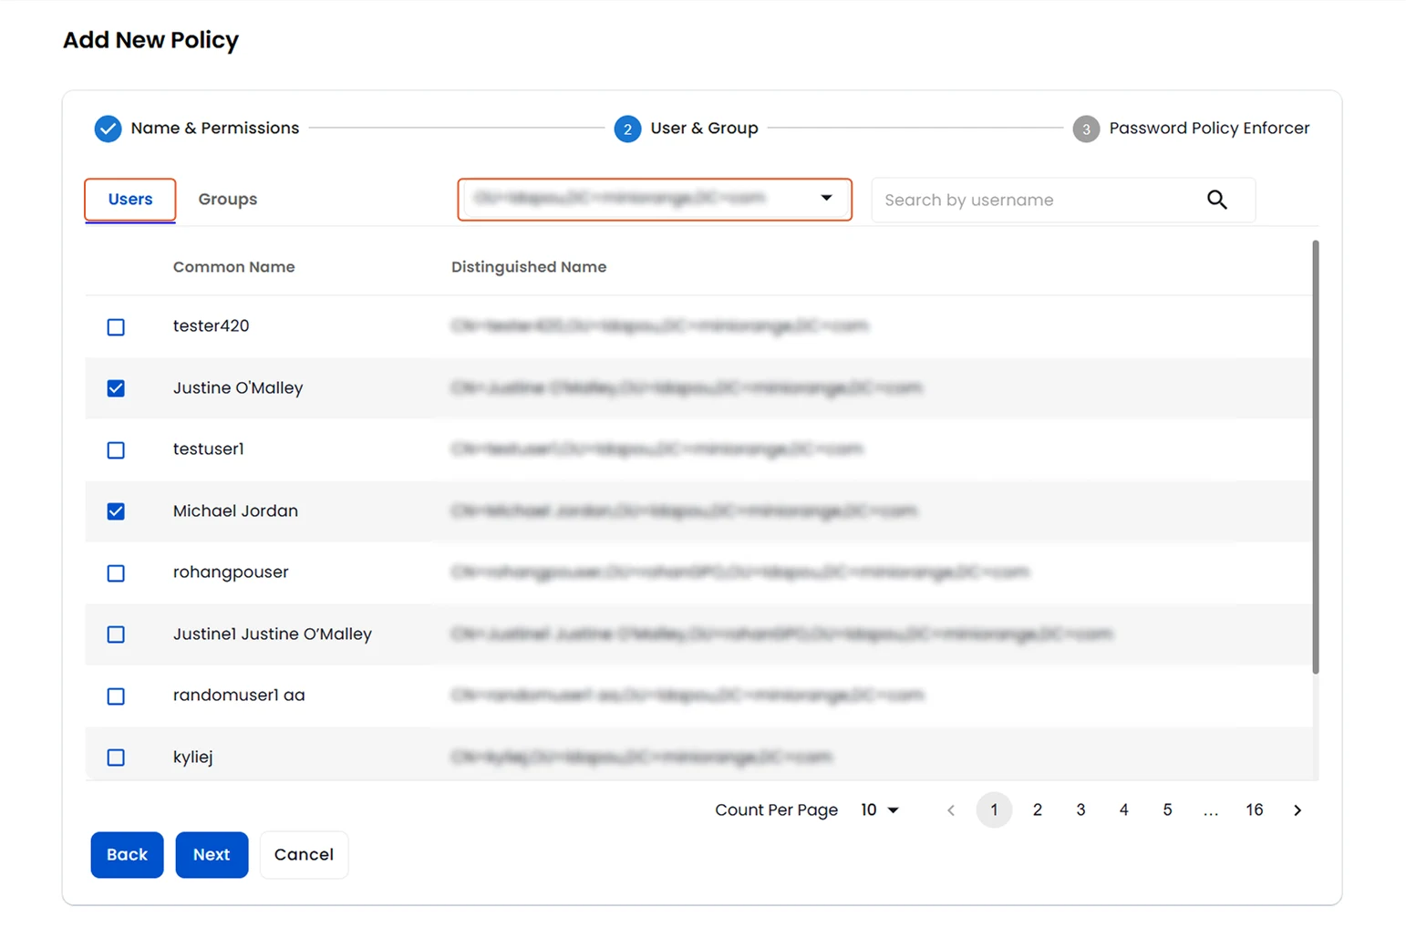Switch to the Groups tab
1406x928 pixels.
226,199
